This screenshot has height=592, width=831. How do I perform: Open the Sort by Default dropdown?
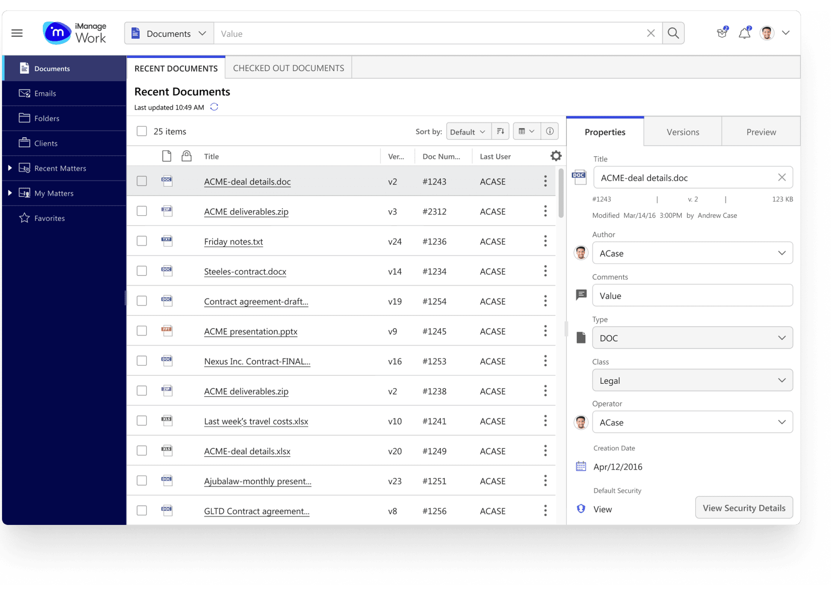point(467,131)
